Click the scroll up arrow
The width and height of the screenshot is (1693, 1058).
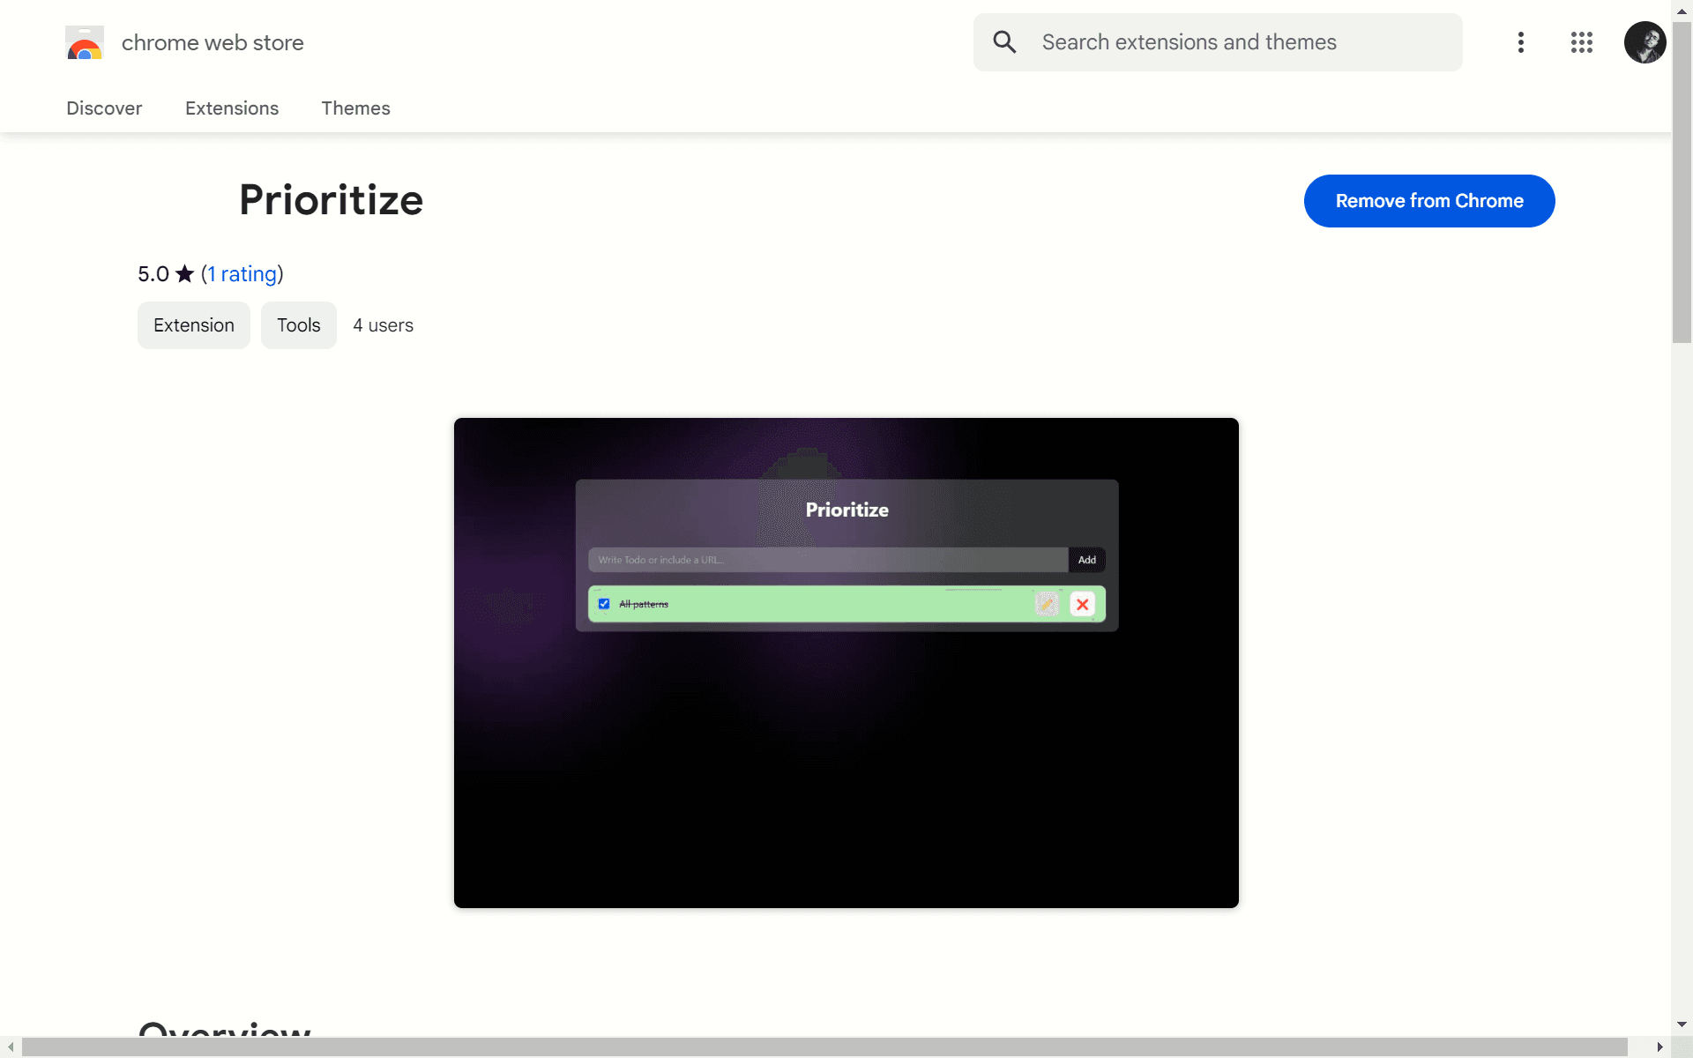pyautogui.click(x=1682, y=10)
